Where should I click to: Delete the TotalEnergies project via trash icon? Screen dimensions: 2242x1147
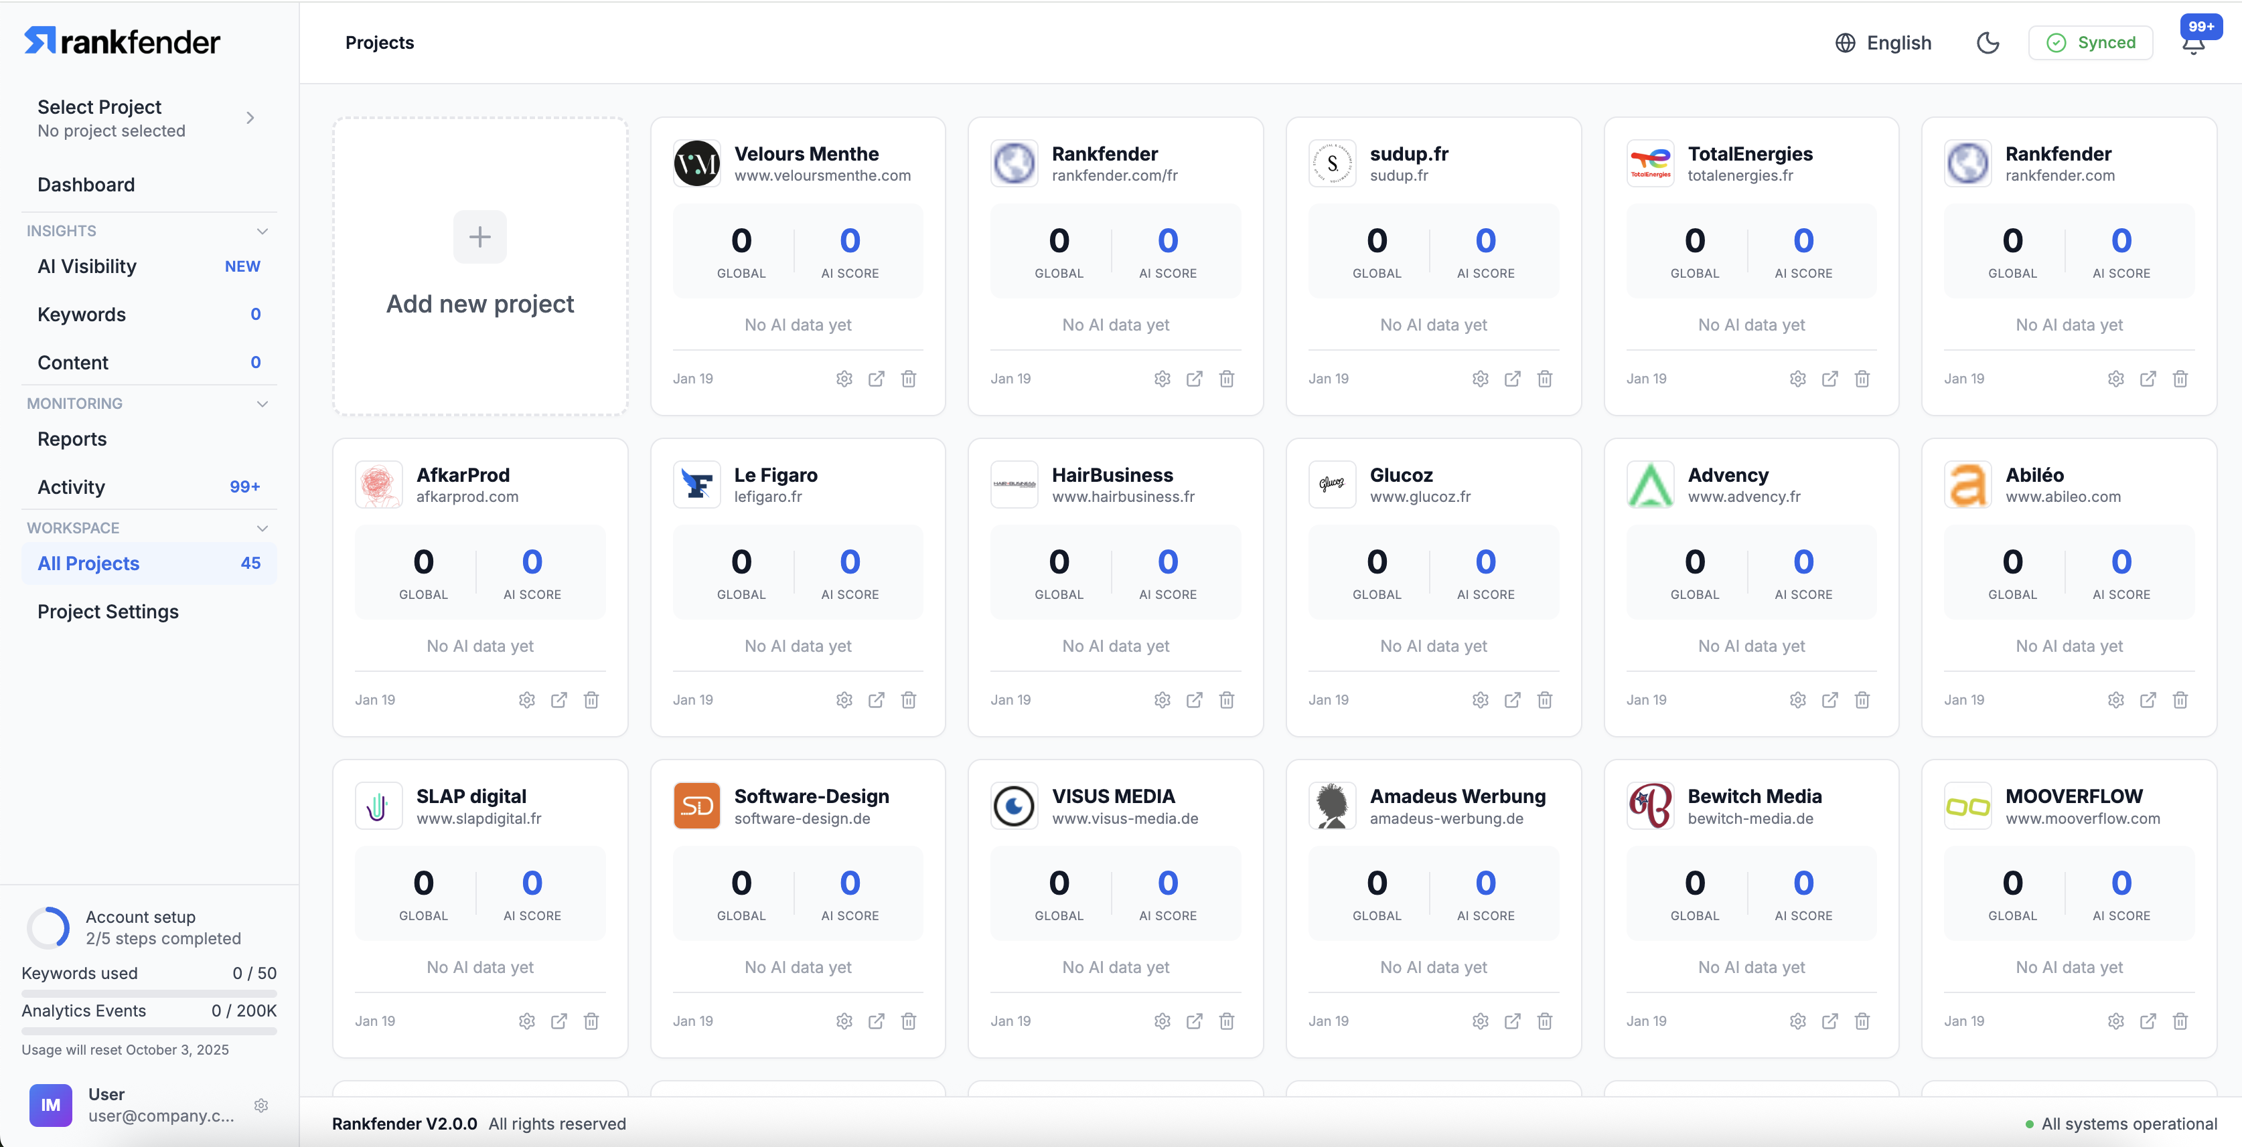click(1862, 378)
